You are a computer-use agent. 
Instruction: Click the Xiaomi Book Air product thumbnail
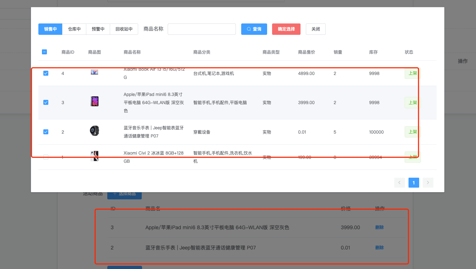coord(94,72)
